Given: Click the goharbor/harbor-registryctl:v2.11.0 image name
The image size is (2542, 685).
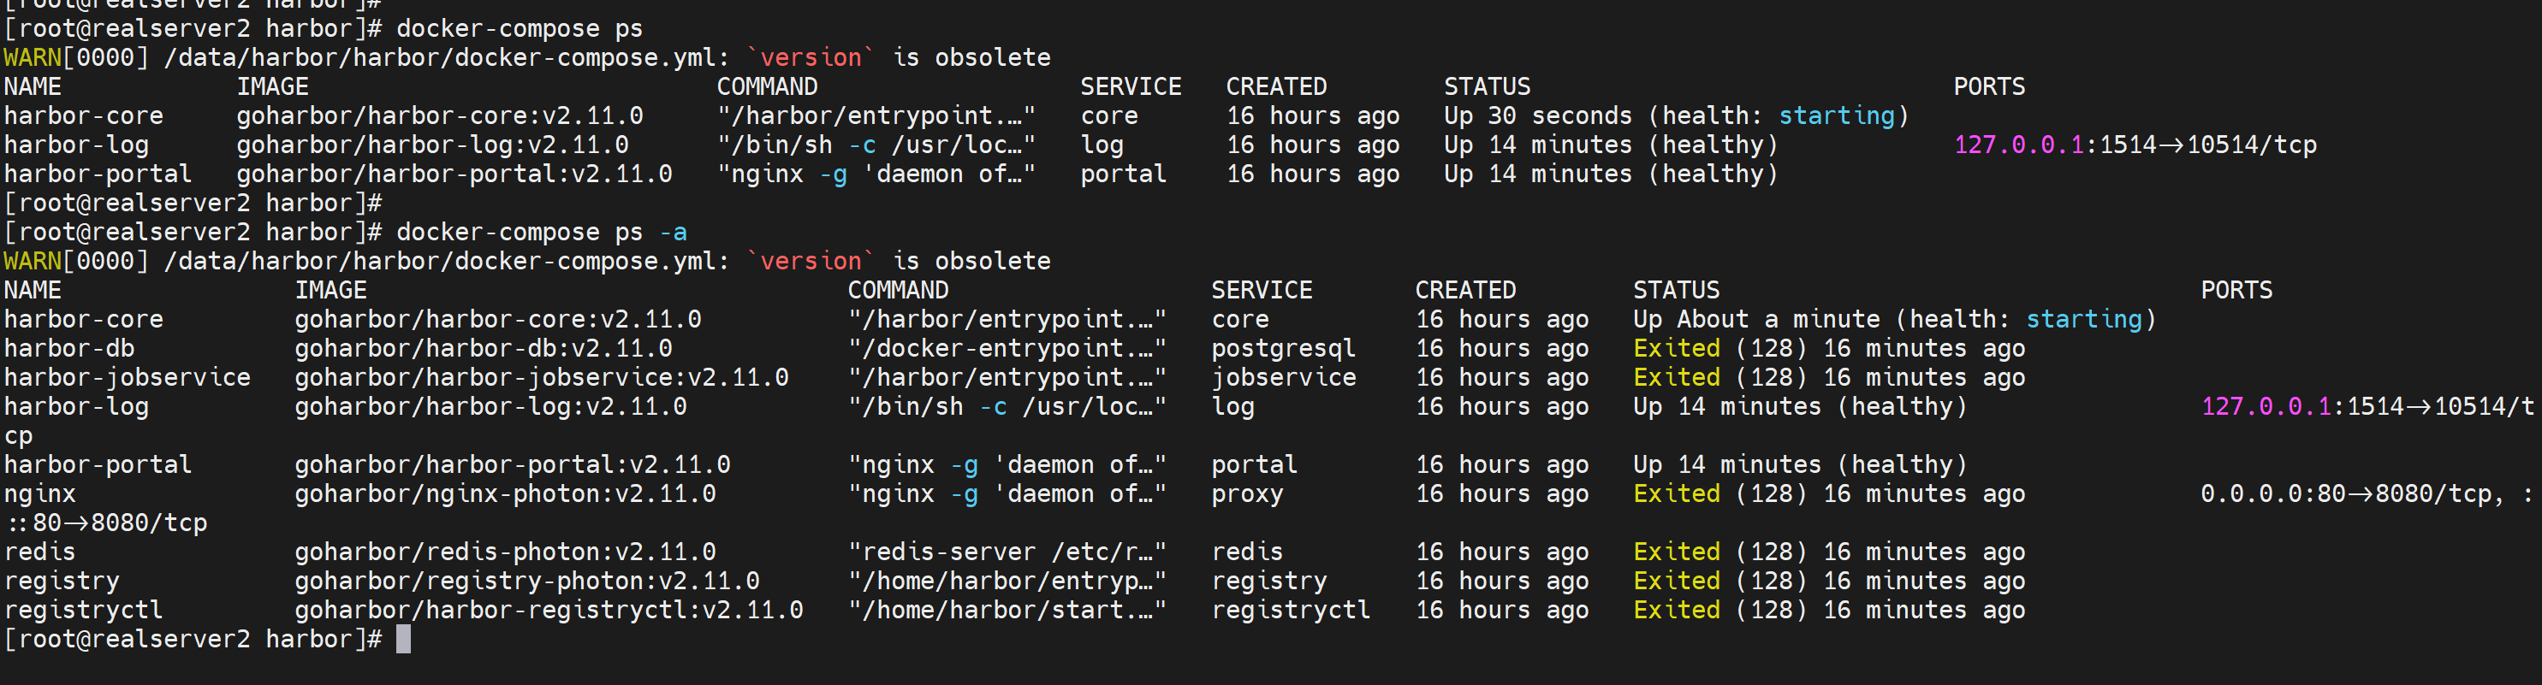Looking at the screenshot, I should [548, 610].
